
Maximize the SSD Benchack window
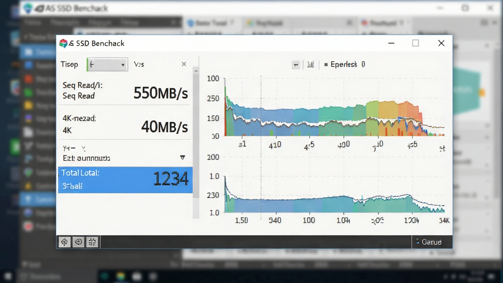(x=416, y=43)
